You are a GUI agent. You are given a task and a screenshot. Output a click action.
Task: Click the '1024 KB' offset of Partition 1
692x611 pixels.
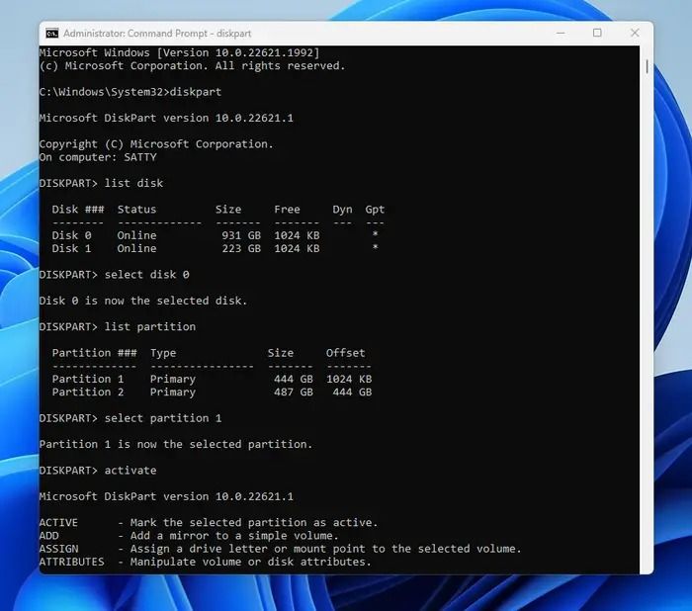[x=349, y=379]
